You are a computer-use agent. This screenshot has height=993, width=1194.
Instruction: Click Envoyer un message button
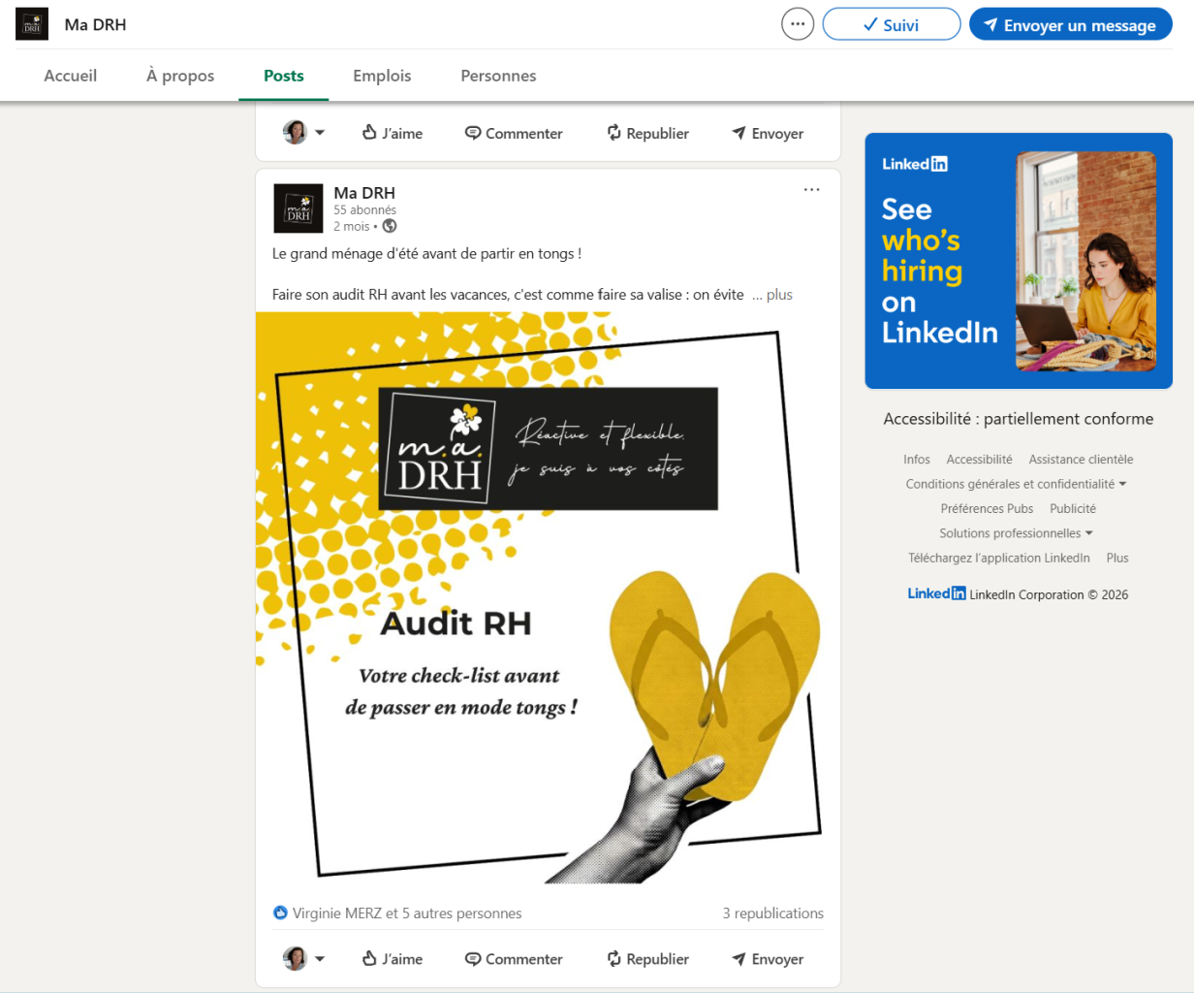click(1071, 24)
